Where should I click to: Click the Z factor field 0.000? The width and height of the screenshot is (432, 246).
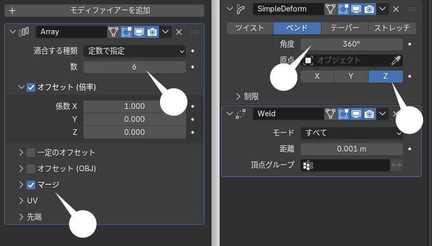(134, 132)
